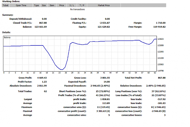Click the Type column header

(x=36, y=5)
